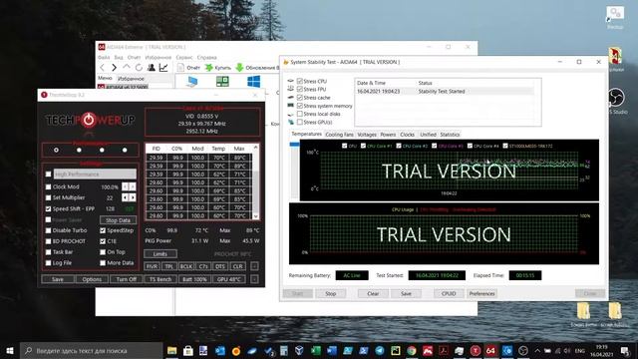Enable Disable Turbo checkbox
The image size is (638, 359).
tap(49, 230)
